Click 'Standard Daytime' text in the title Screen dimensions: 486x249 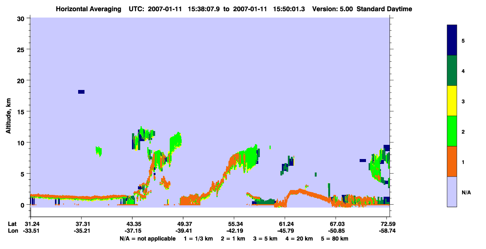point(384,9)
